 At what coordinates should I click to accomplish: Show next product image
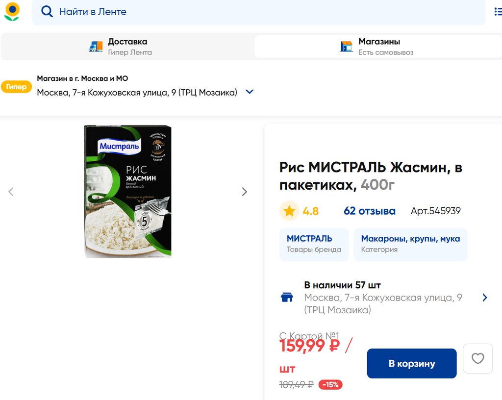click(x=244, y=192)
